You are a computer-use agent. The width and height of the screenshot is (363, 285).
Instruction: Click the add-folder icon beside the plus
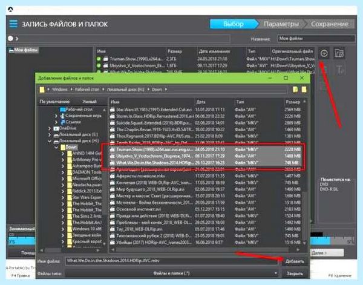coord(339,53)
